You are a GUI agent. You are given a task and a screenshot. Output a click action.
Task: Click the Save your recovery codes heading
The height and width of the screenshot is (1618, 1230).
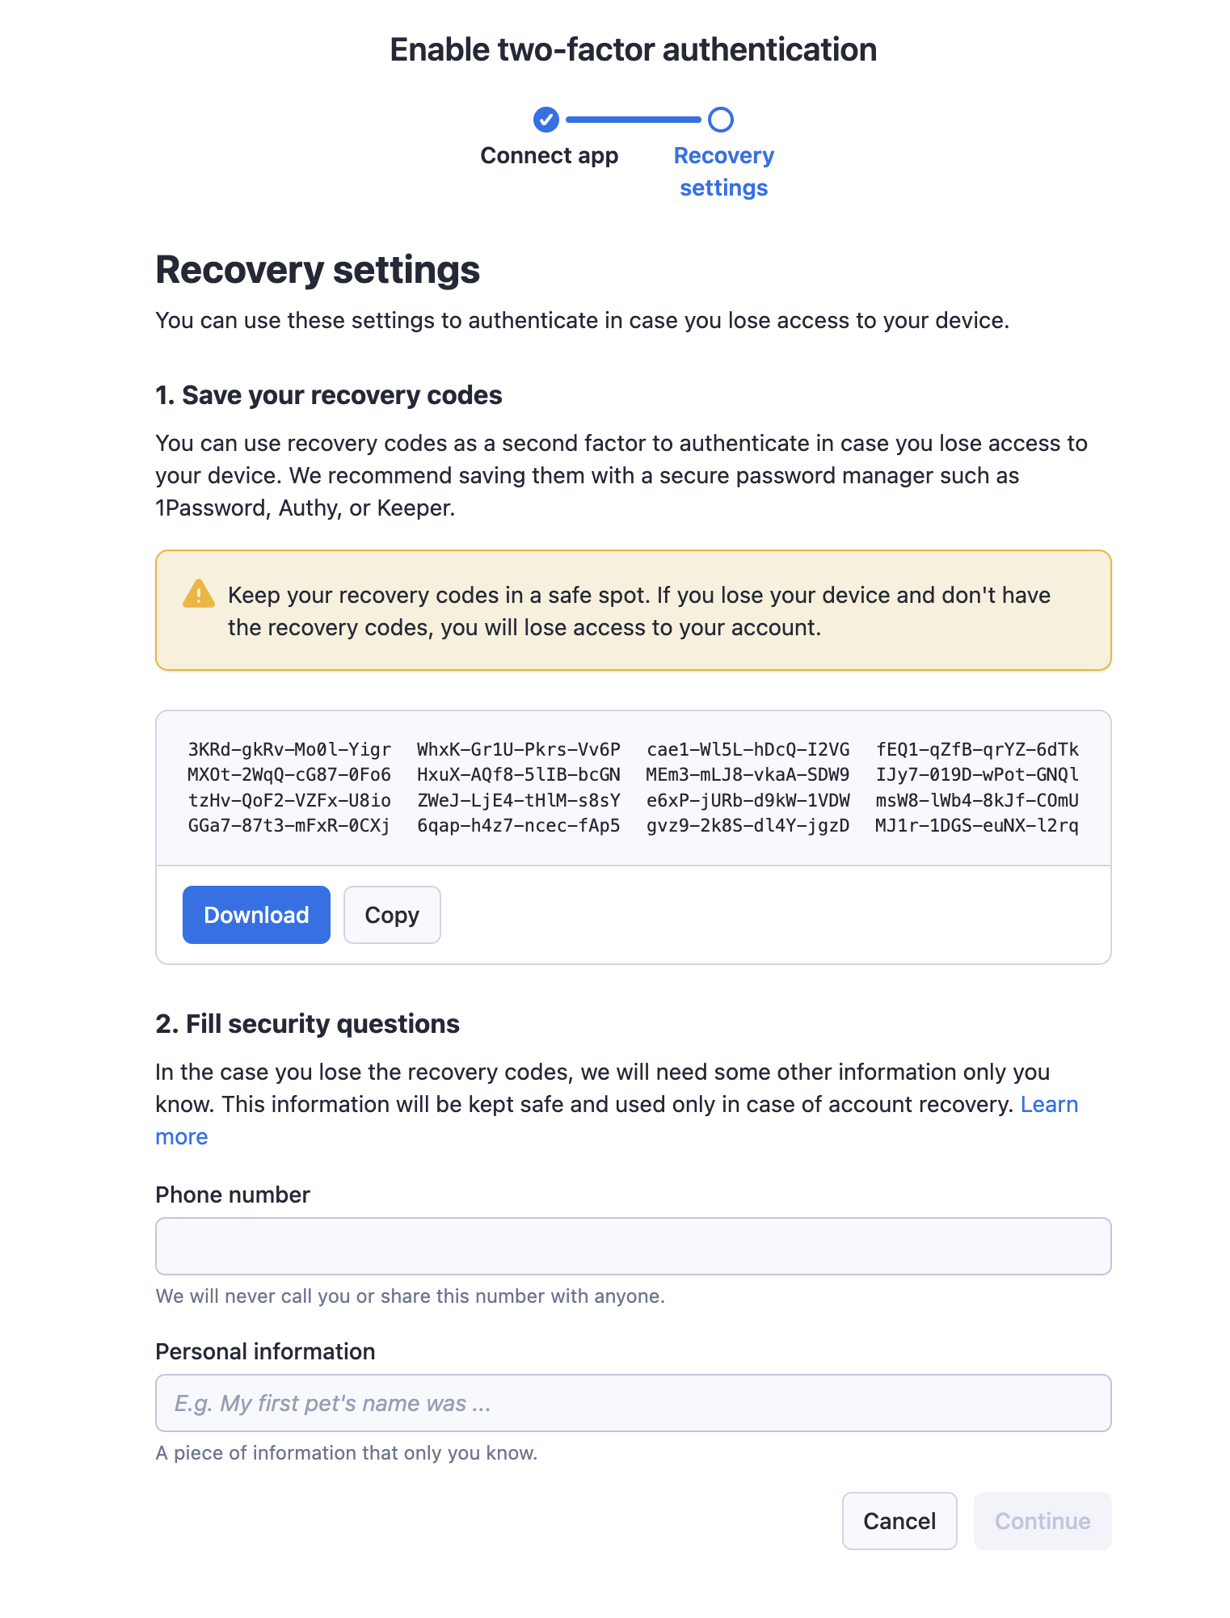[x=328, y=395]
